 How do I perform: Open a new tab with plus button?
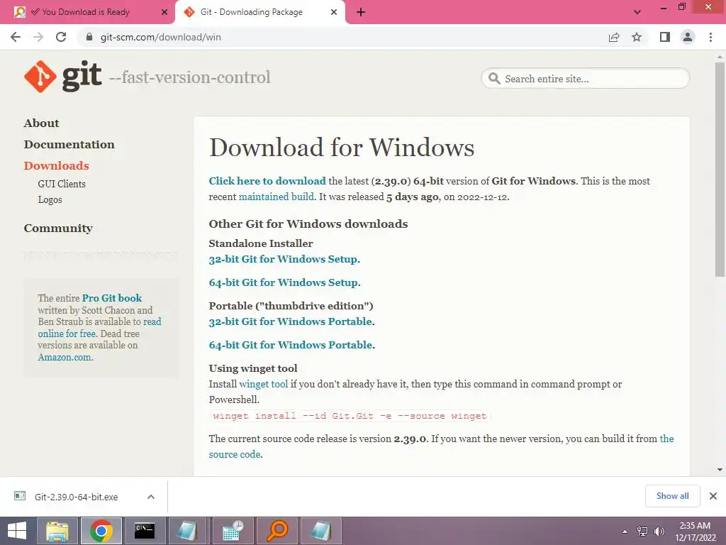[361, 12]
